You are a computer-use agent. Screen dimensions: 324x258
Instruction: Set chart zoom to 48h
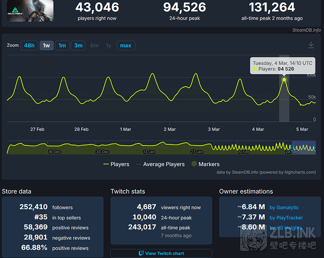point(29,45)
